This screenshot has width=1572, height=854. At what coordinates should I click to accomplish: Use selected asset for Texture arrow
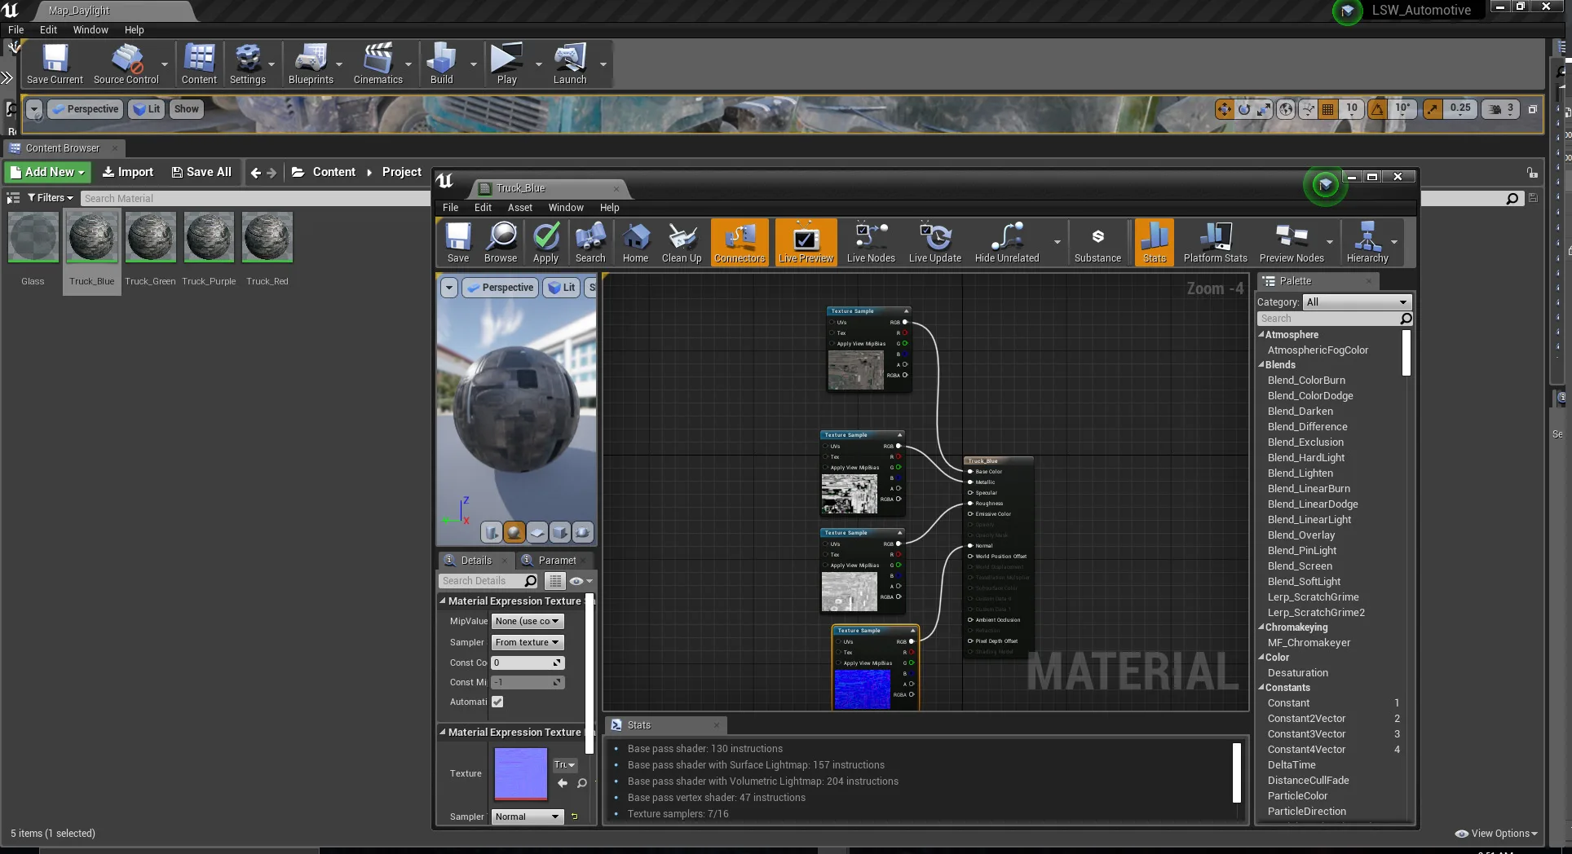point(563,783)
